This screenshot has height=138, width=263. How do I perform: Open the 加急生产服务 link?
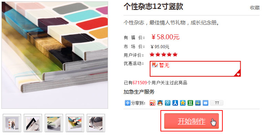[x=139, y=92]
